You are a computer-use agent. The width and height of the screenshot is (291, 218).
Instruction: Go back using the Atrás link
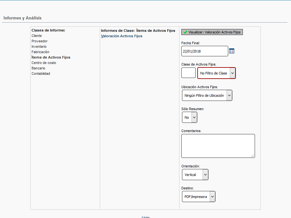click(x=145, y=217)
